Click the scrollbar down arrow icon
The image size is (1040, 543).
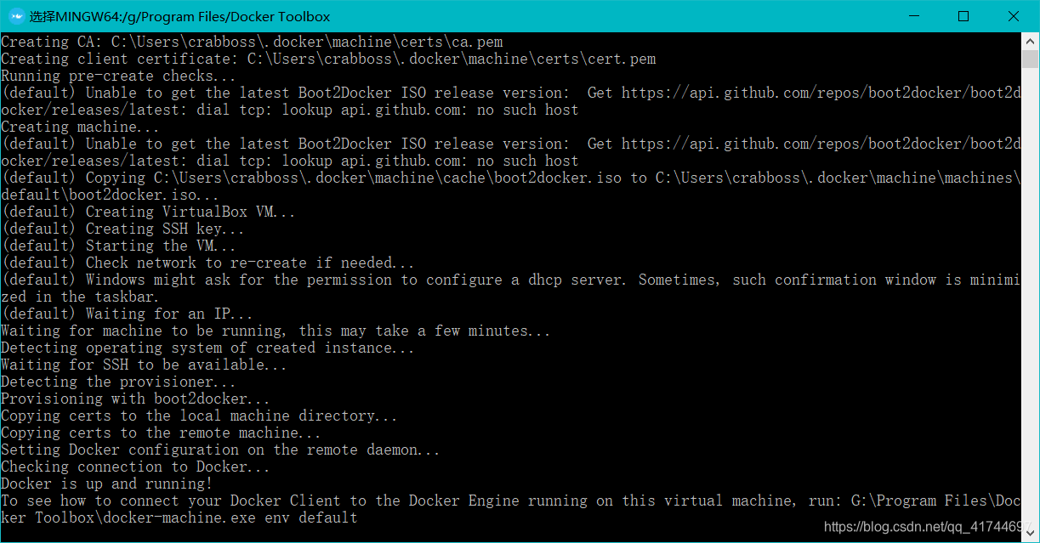click(x=1029, y=534)
